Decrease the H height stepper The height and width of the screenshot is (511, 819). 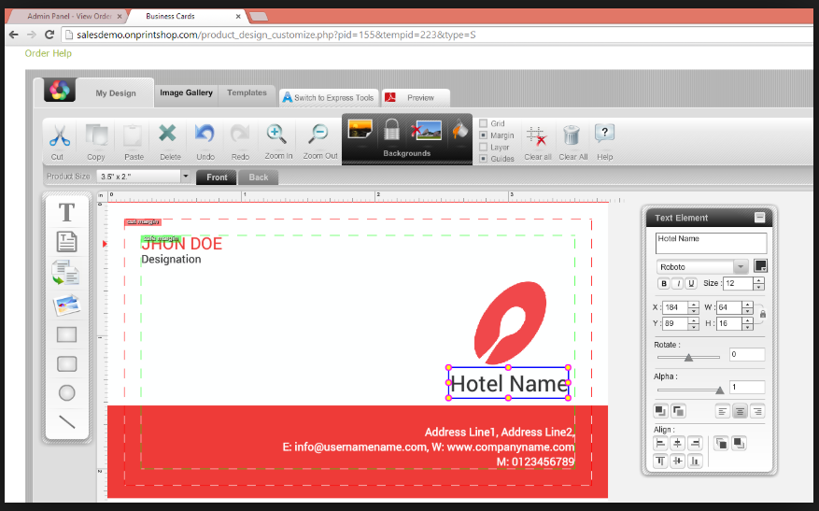coord(747,327)
